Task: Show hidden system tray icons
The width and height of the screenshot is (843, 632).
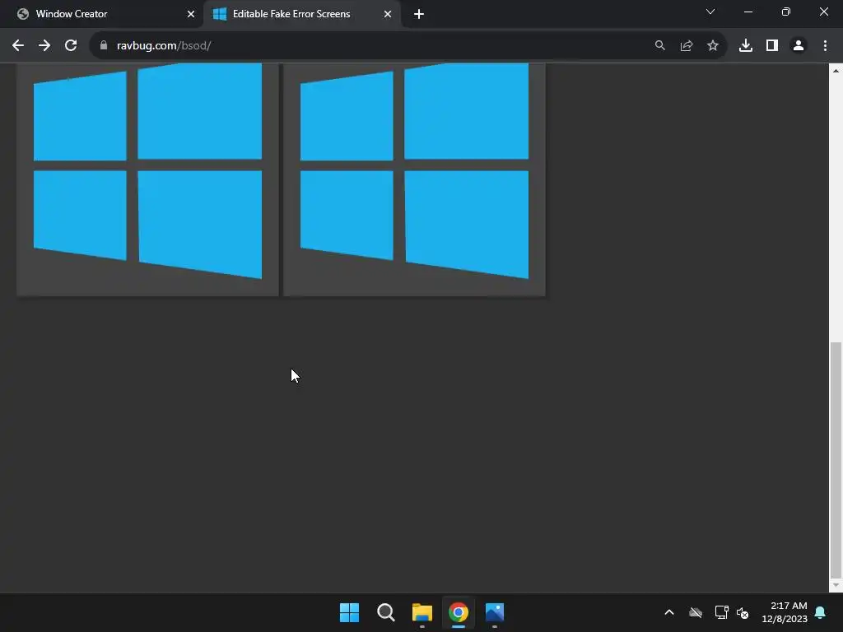Action: [x=669, y=612]
